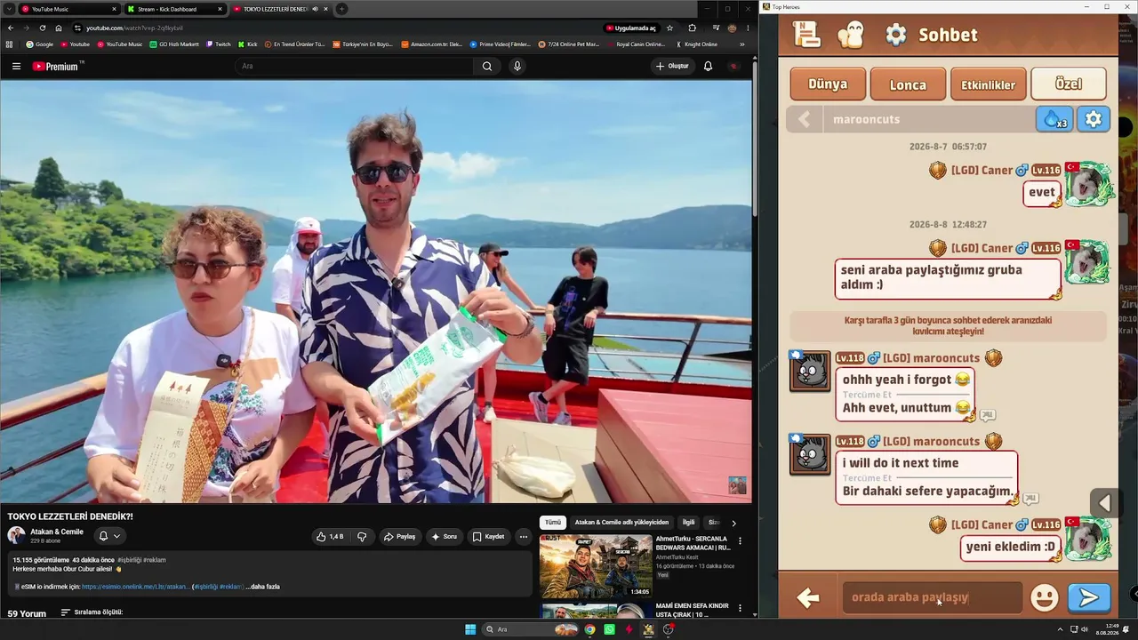1138x640 pixels.
Task: Open the Top Heroes chat list icon
Action: coord(806,35)
